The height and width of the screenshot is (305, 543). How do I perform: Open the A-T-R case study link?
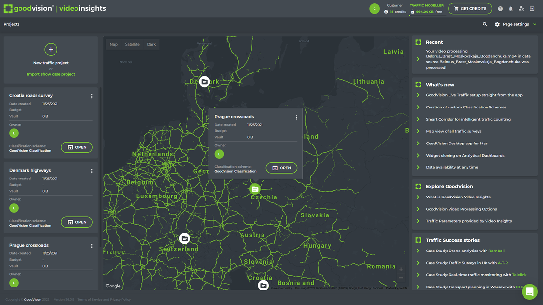click(x=503, y=263)
